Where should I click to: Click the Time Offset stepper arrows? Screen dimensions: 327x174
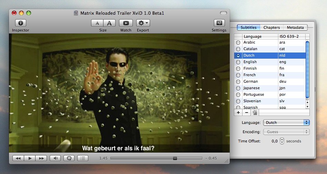[282, 141]
